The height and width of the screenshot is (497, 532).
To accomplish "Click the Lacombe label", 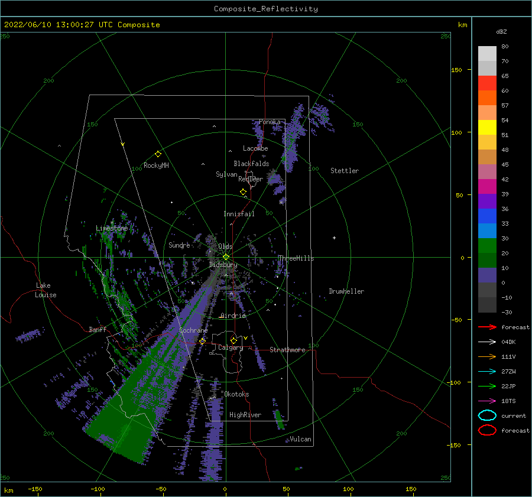I will point(255,148).
